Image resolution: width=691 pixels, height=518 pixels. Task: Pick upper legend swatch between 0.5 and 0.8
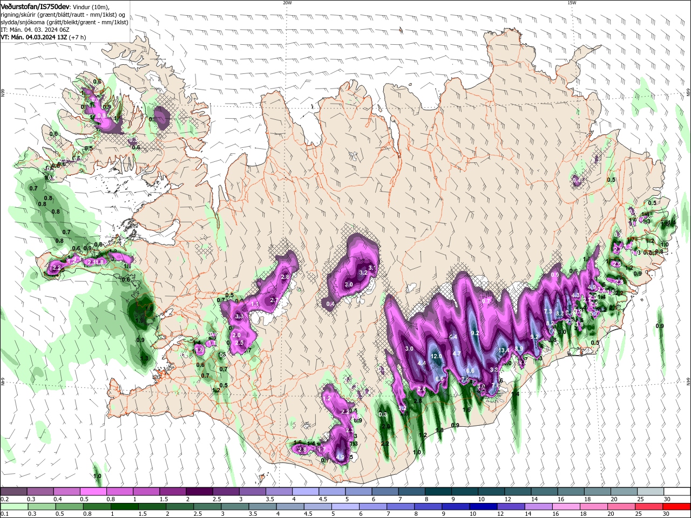[93, 491]
